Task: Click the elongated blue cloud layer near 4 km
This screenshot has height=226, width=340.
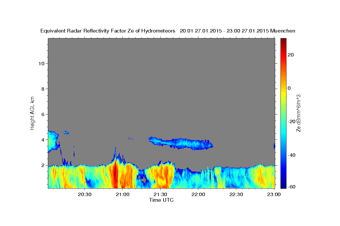Action: (x=181, y=143)
